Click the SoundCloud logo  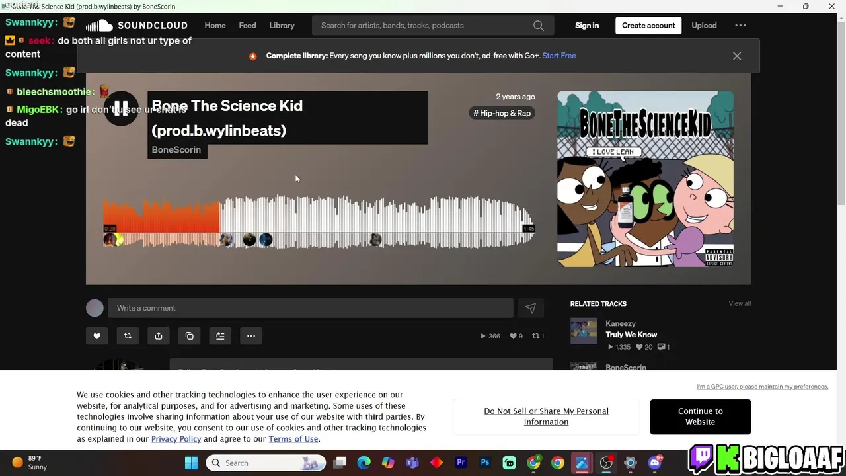137,26
